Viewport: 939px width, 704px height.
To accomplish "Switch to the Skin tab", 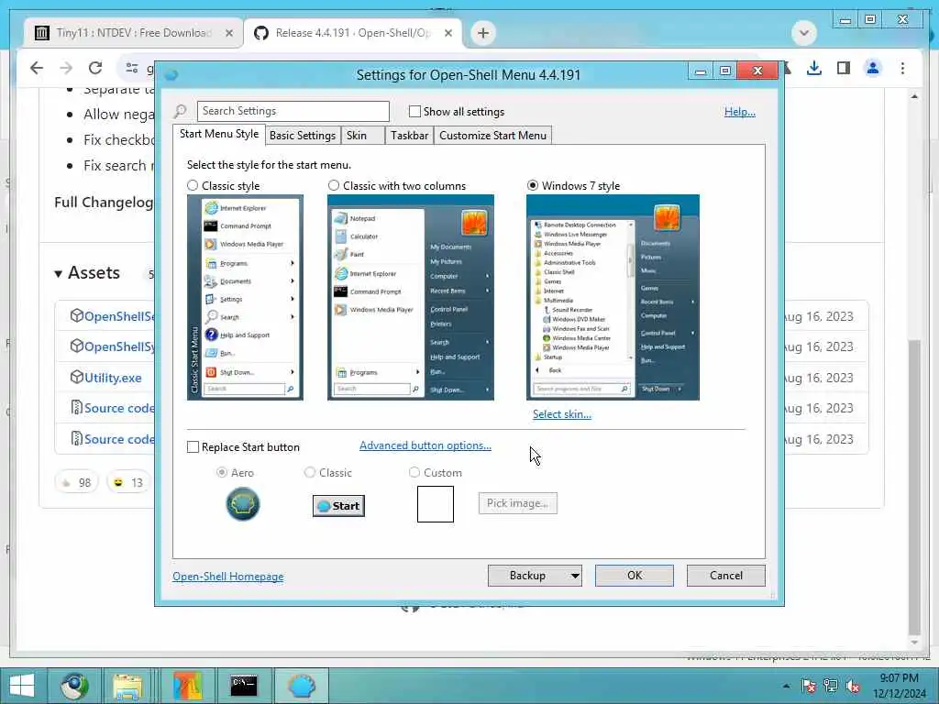I will tap(363, 136).
